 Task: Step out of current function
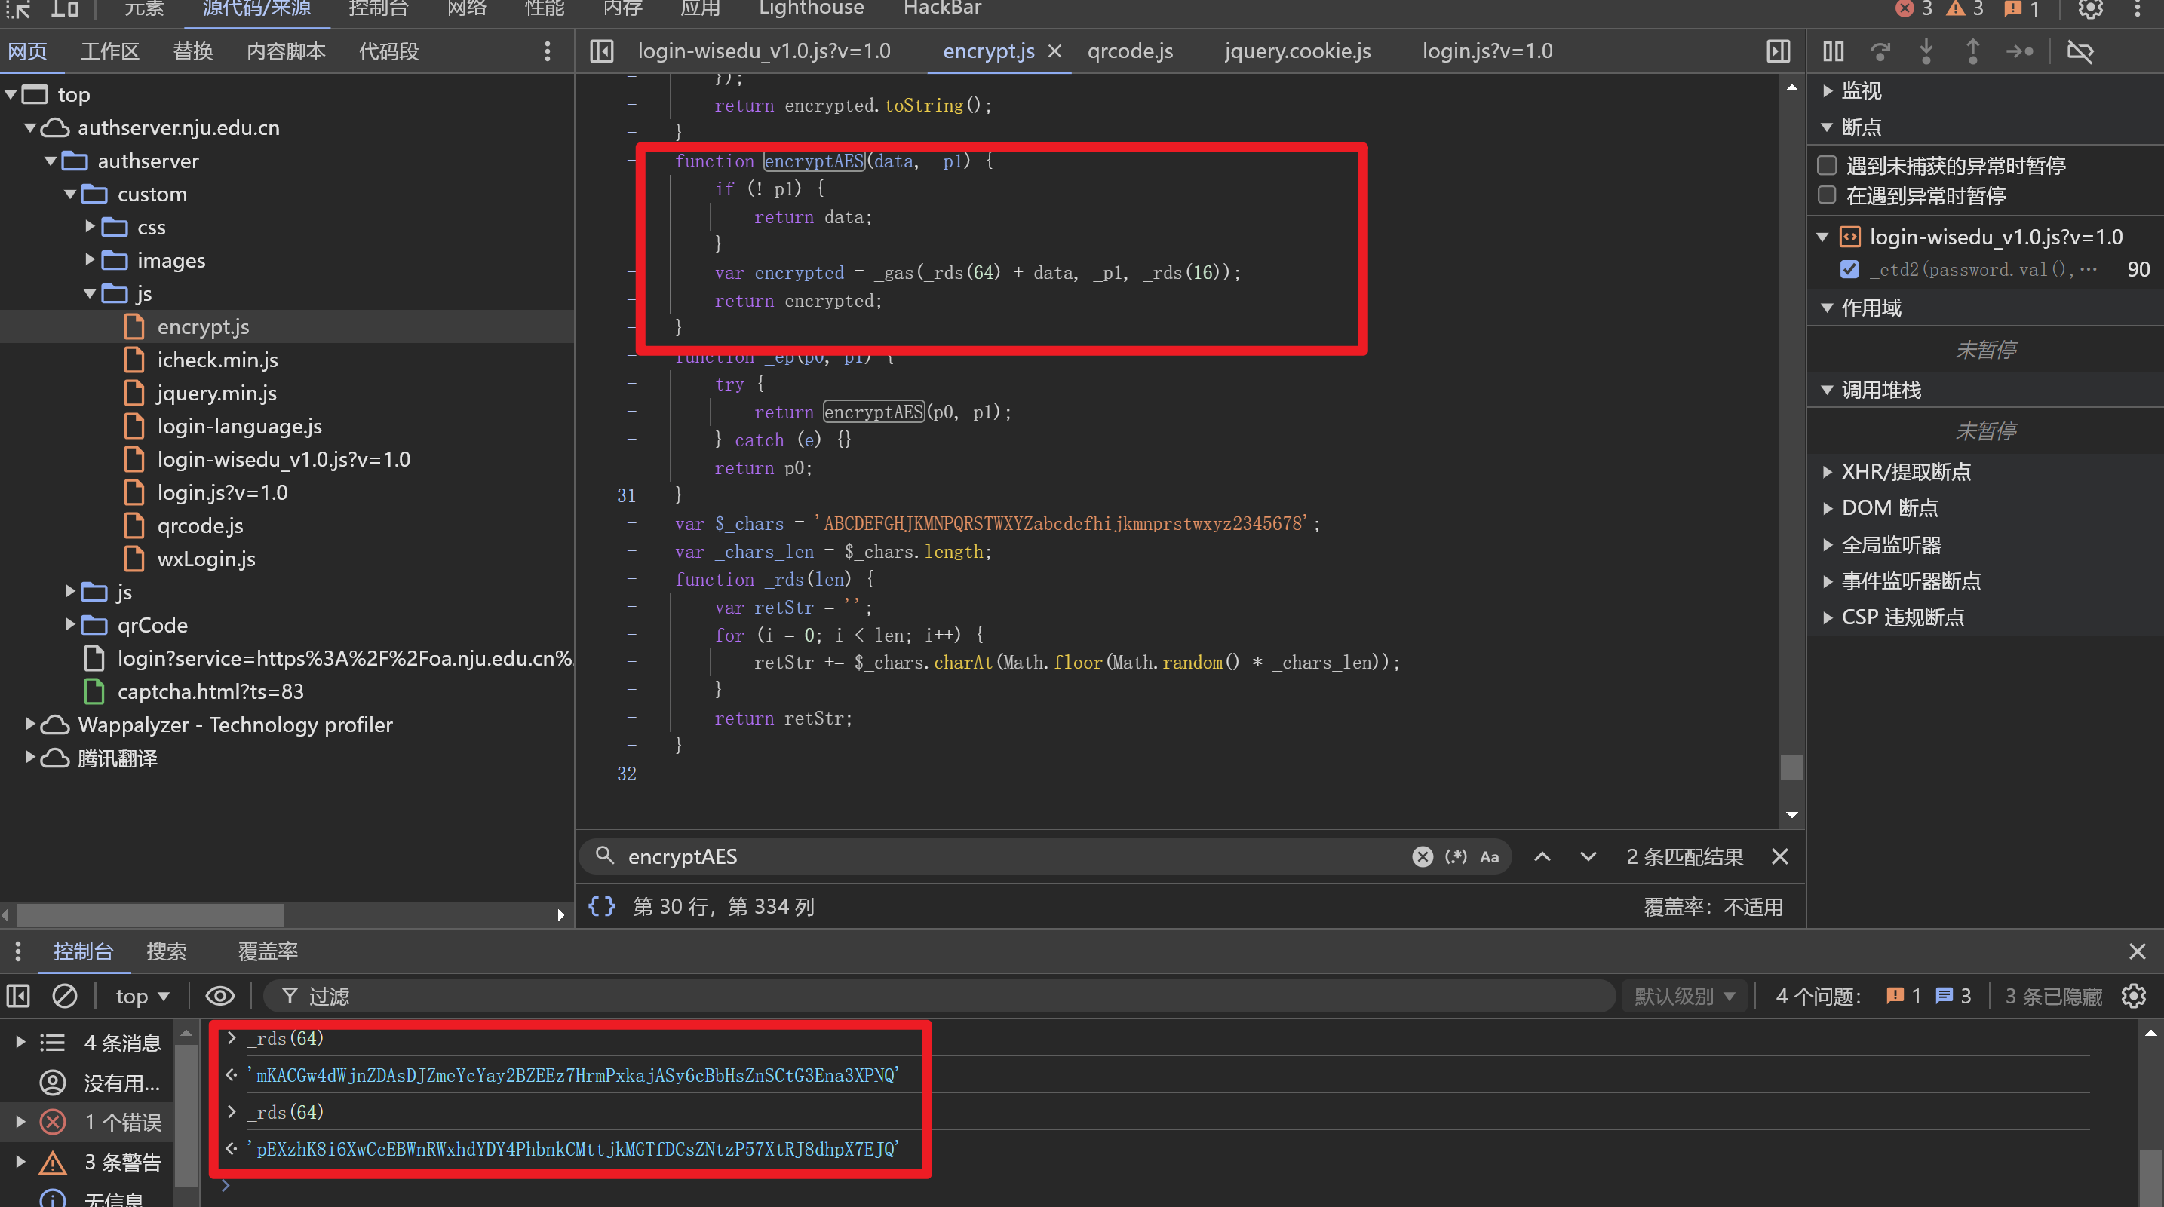[x=1972, y=51]
